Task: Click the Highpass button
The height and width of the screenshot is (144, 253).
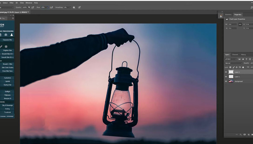Action: pyautogui.click(x=7, y=95)
